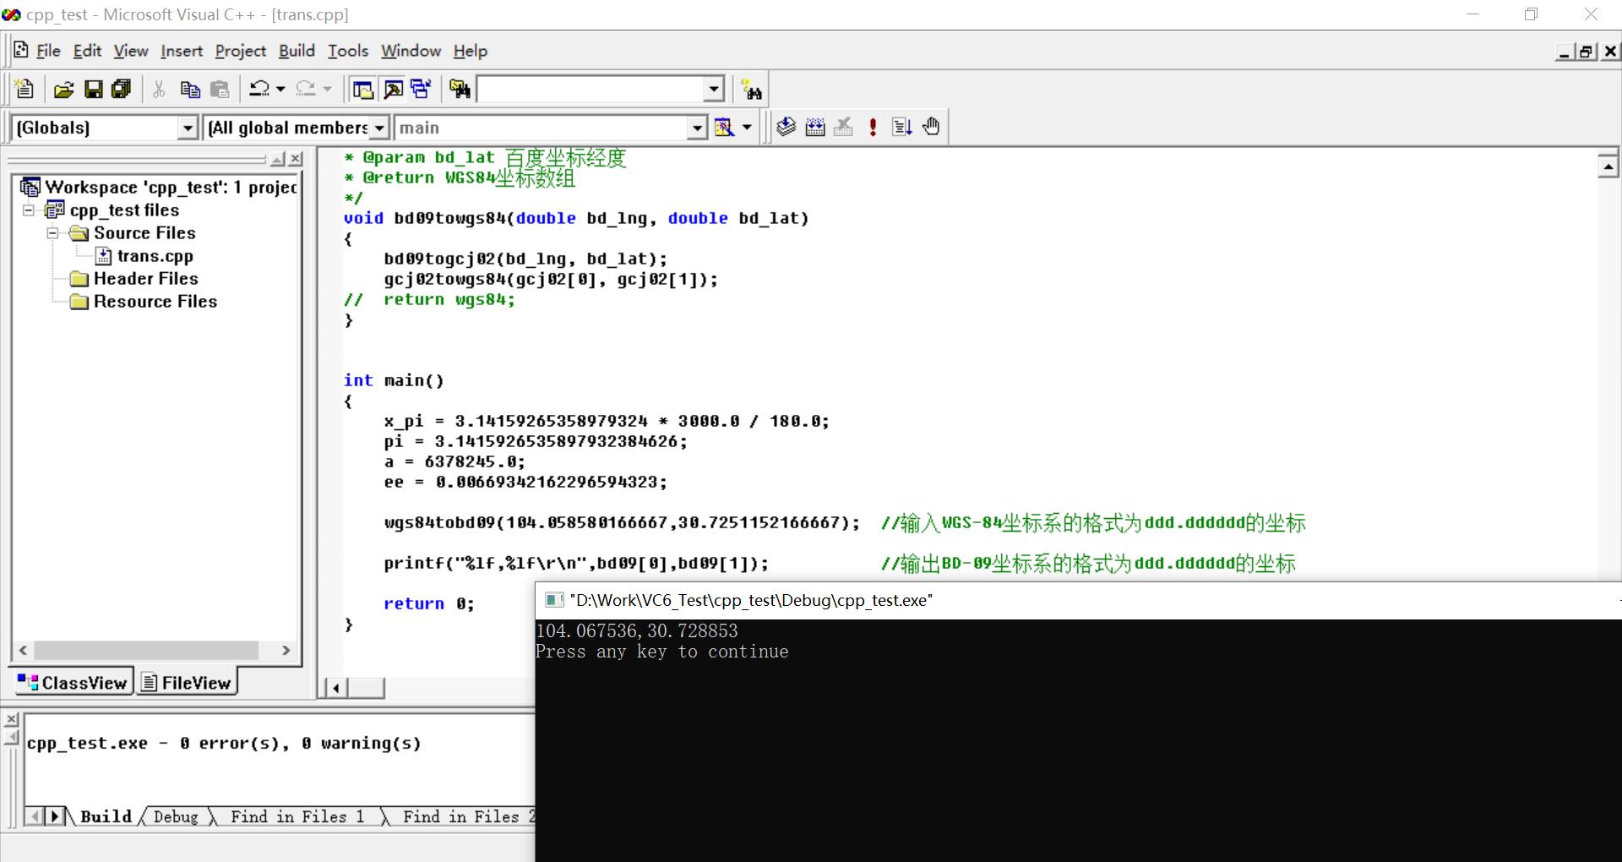Open the Window List icon
Screen dimensions: 1622x862
[421, 89]
